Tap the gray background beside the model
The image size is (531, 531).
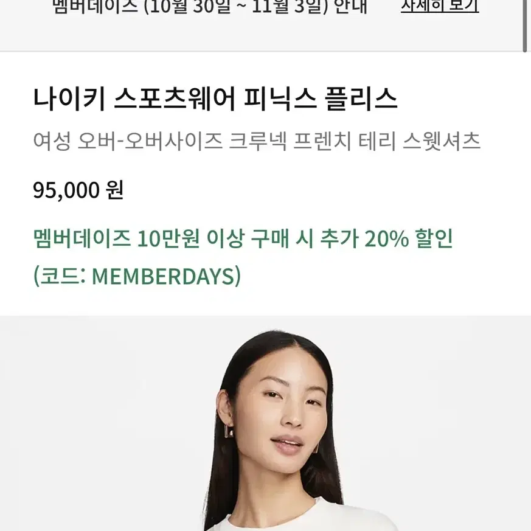[102, 423]
